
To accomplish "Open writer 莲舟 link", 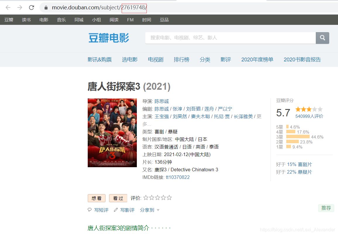I will point(209,109).
